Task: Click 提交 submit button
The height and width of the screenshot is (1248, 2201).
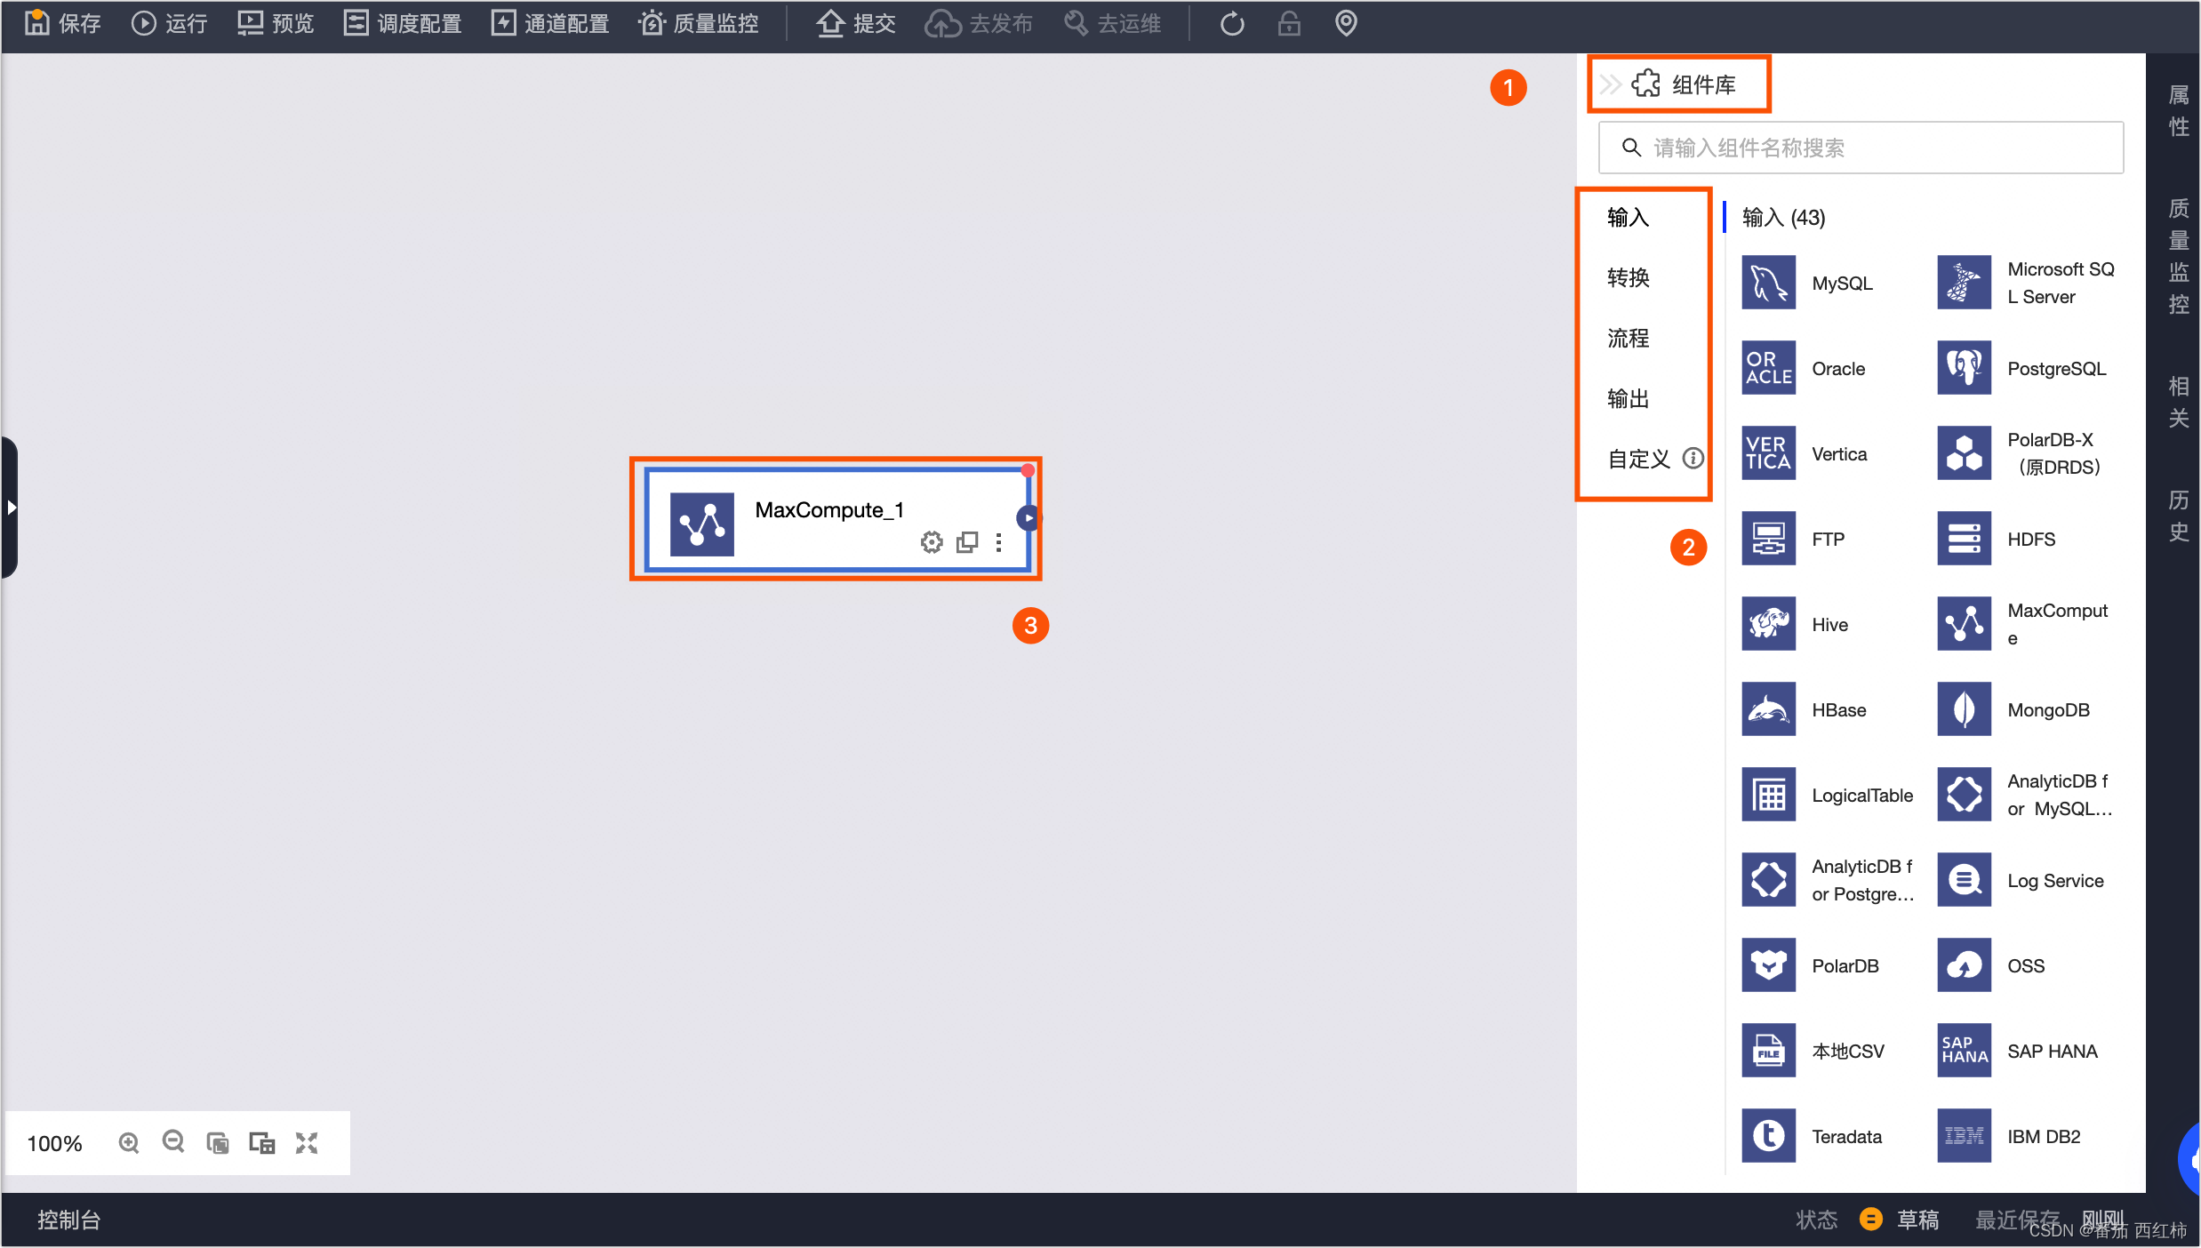Action: click(856, 23)
